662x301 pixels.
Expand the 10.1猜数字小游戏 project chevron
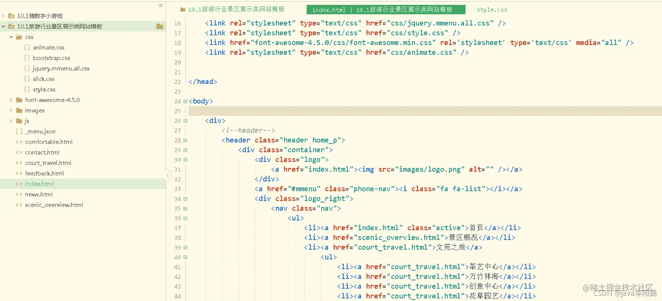coord(4,16)
